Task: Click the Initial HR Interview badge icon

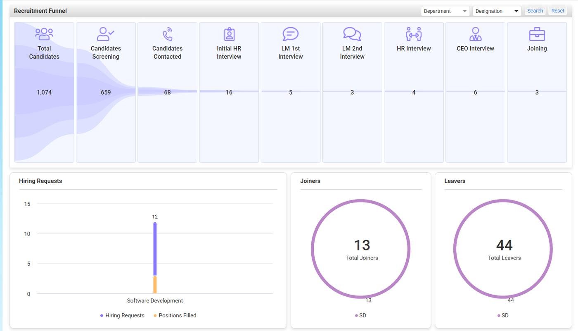Action: click(229, 34)
